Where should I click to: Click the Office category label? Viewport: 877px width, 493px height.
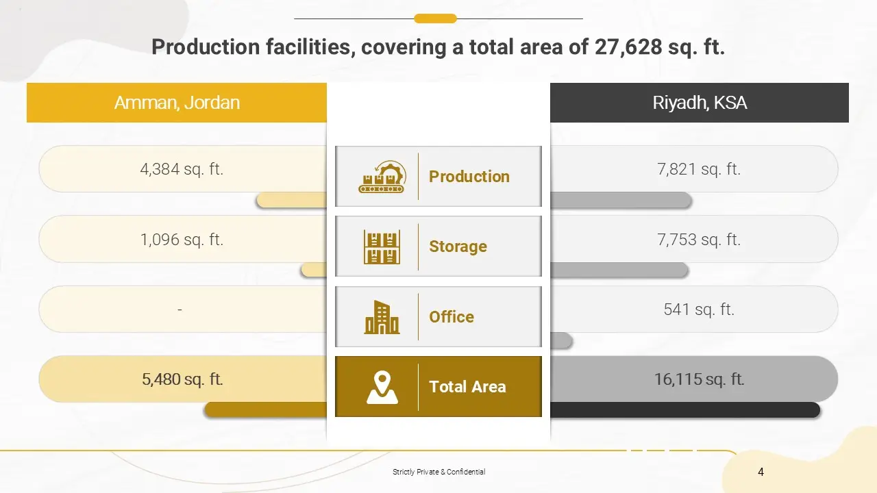[452, 317]
